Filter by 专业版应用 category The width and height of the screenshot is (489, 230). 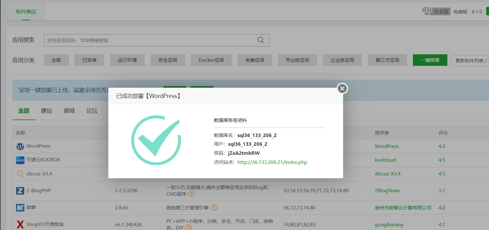tap(297, 60)
